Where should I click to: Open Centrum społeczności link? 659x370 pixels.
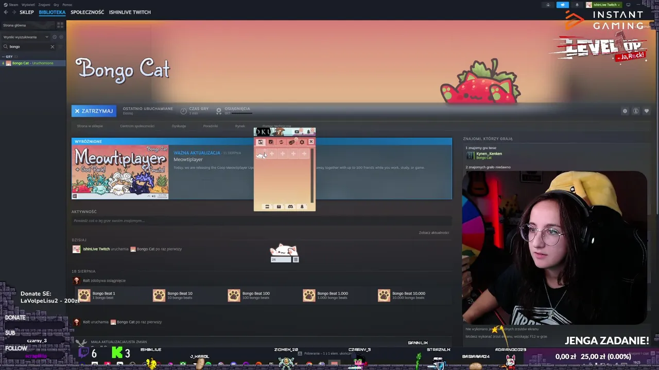(137, 126)
